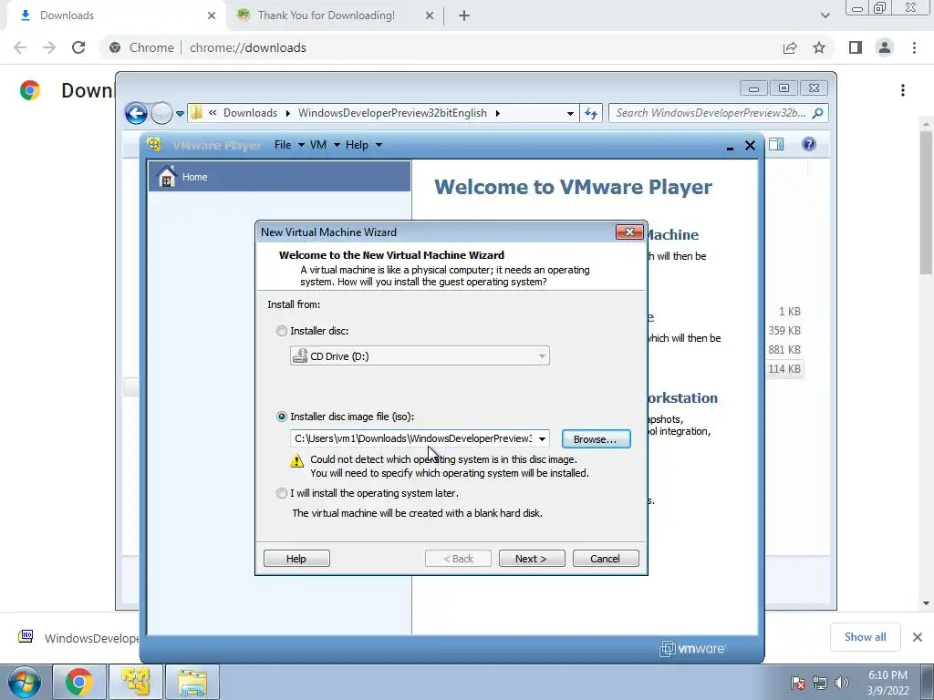The width and height of the screenshot is (934, 700).
Task: Click the Explorer search box
Action: pyautogui.click(x=711, y=113)
